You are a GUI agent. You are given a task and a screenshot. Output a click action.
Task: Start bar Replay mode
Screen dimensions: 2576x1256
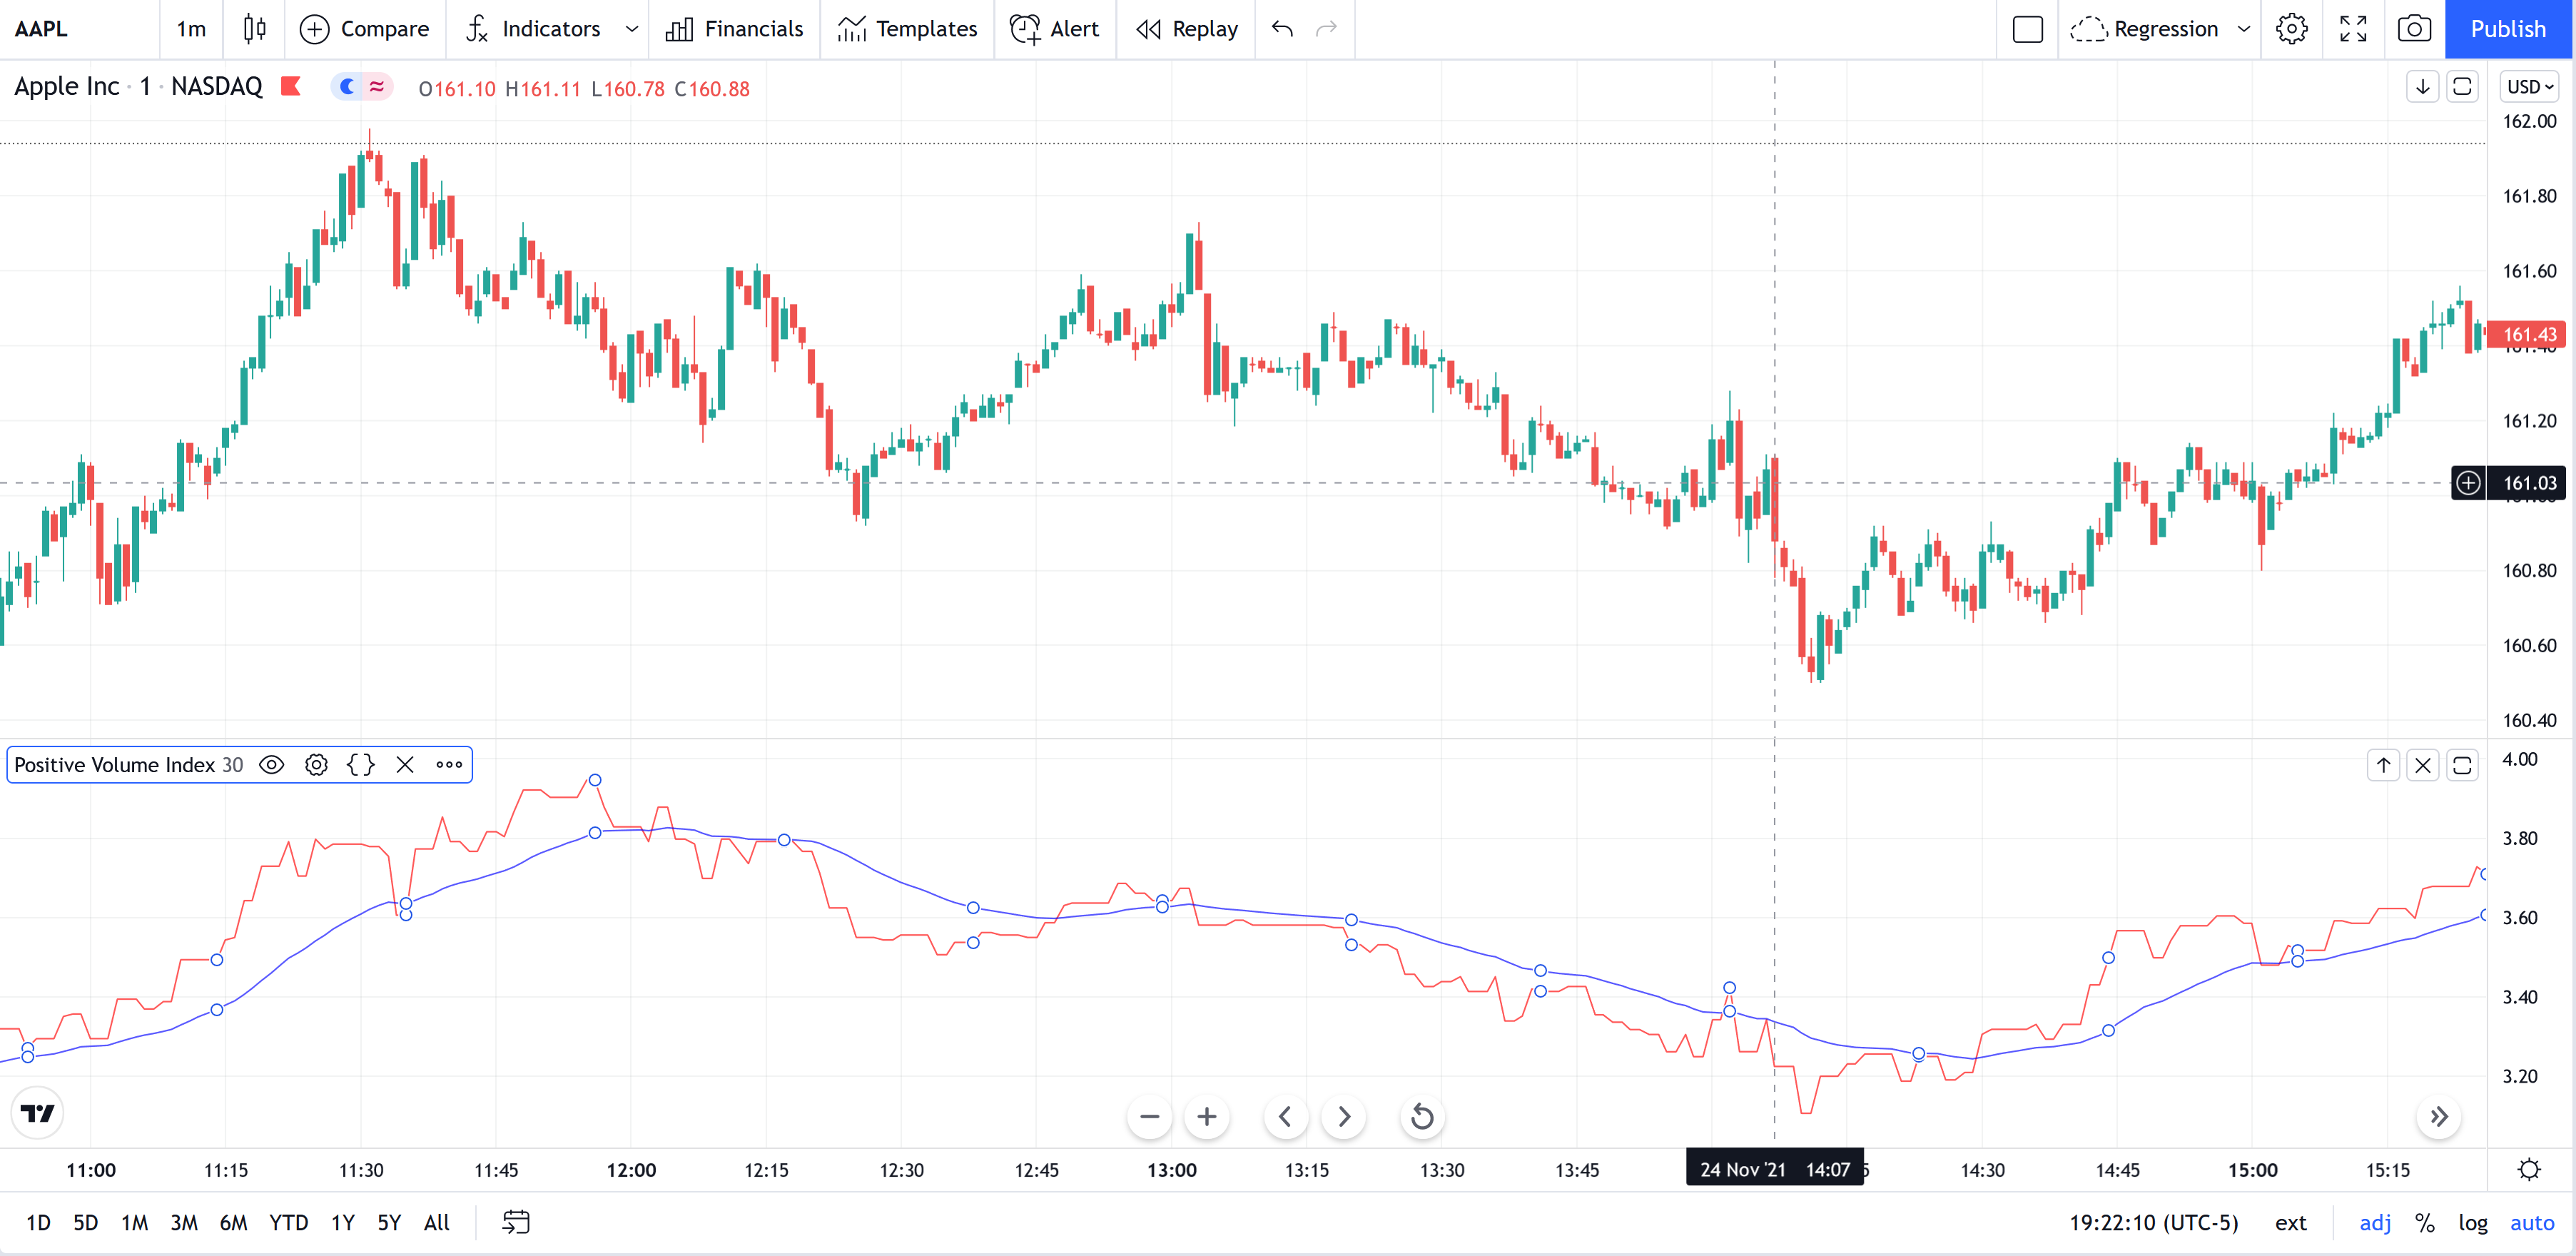1187,29
